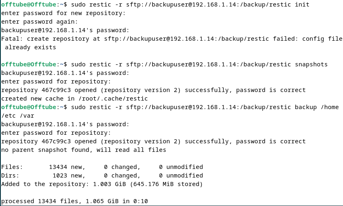Click 'no parent snapshot found' message
This screenshot has height=206, width=343.
tap(84, 150)
